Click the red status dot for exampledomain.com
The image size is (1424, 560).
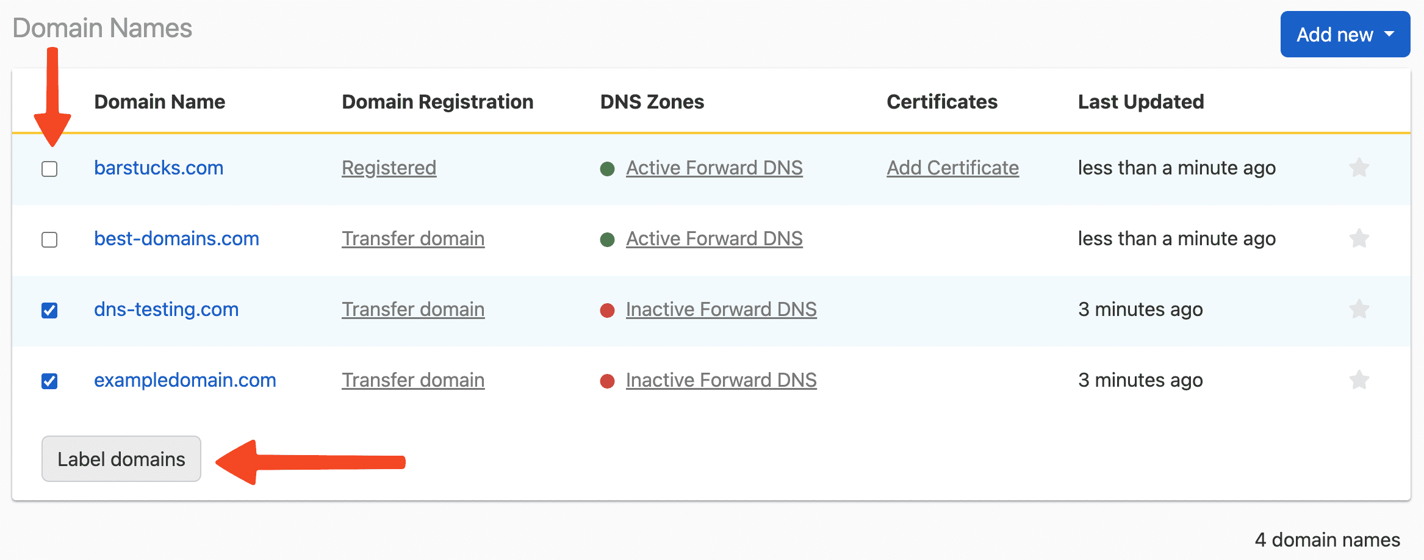(607, 381)
